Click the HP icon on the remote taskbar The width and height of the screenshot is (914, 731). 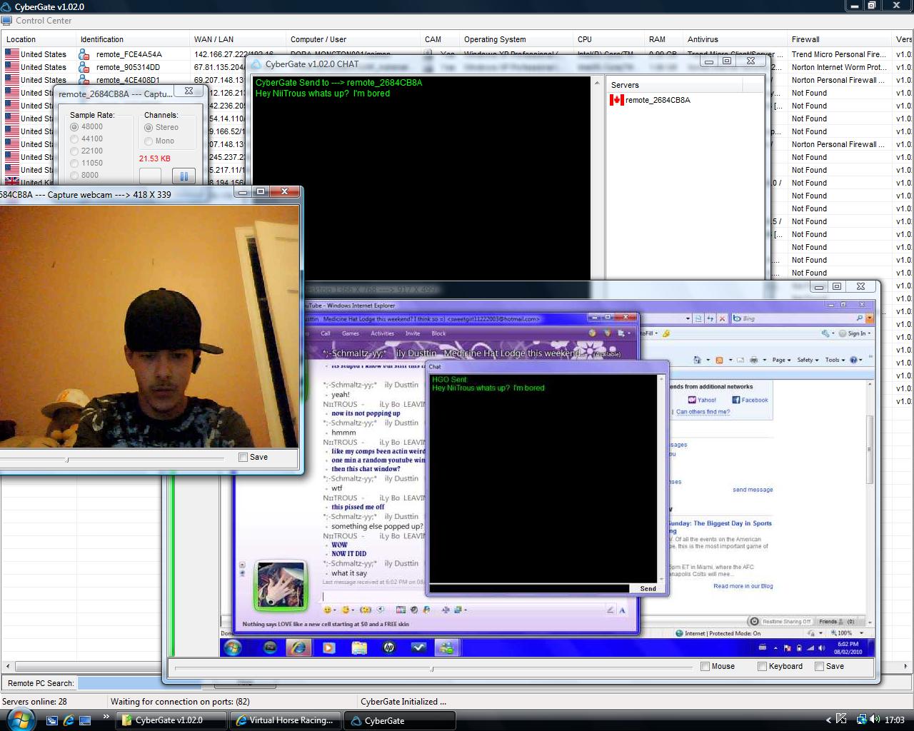389,647
